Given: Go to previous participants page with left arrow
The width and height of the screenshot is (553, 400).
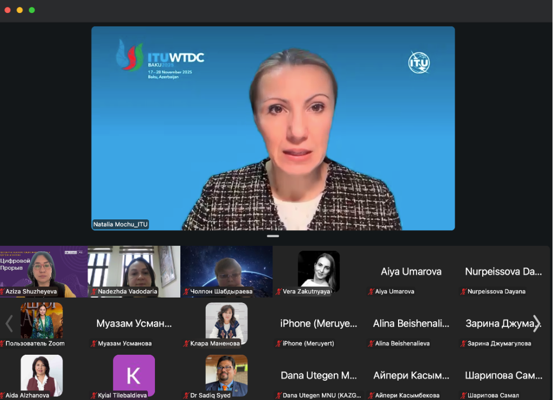Looking at the screenshot, I should (x=9, y=323).
